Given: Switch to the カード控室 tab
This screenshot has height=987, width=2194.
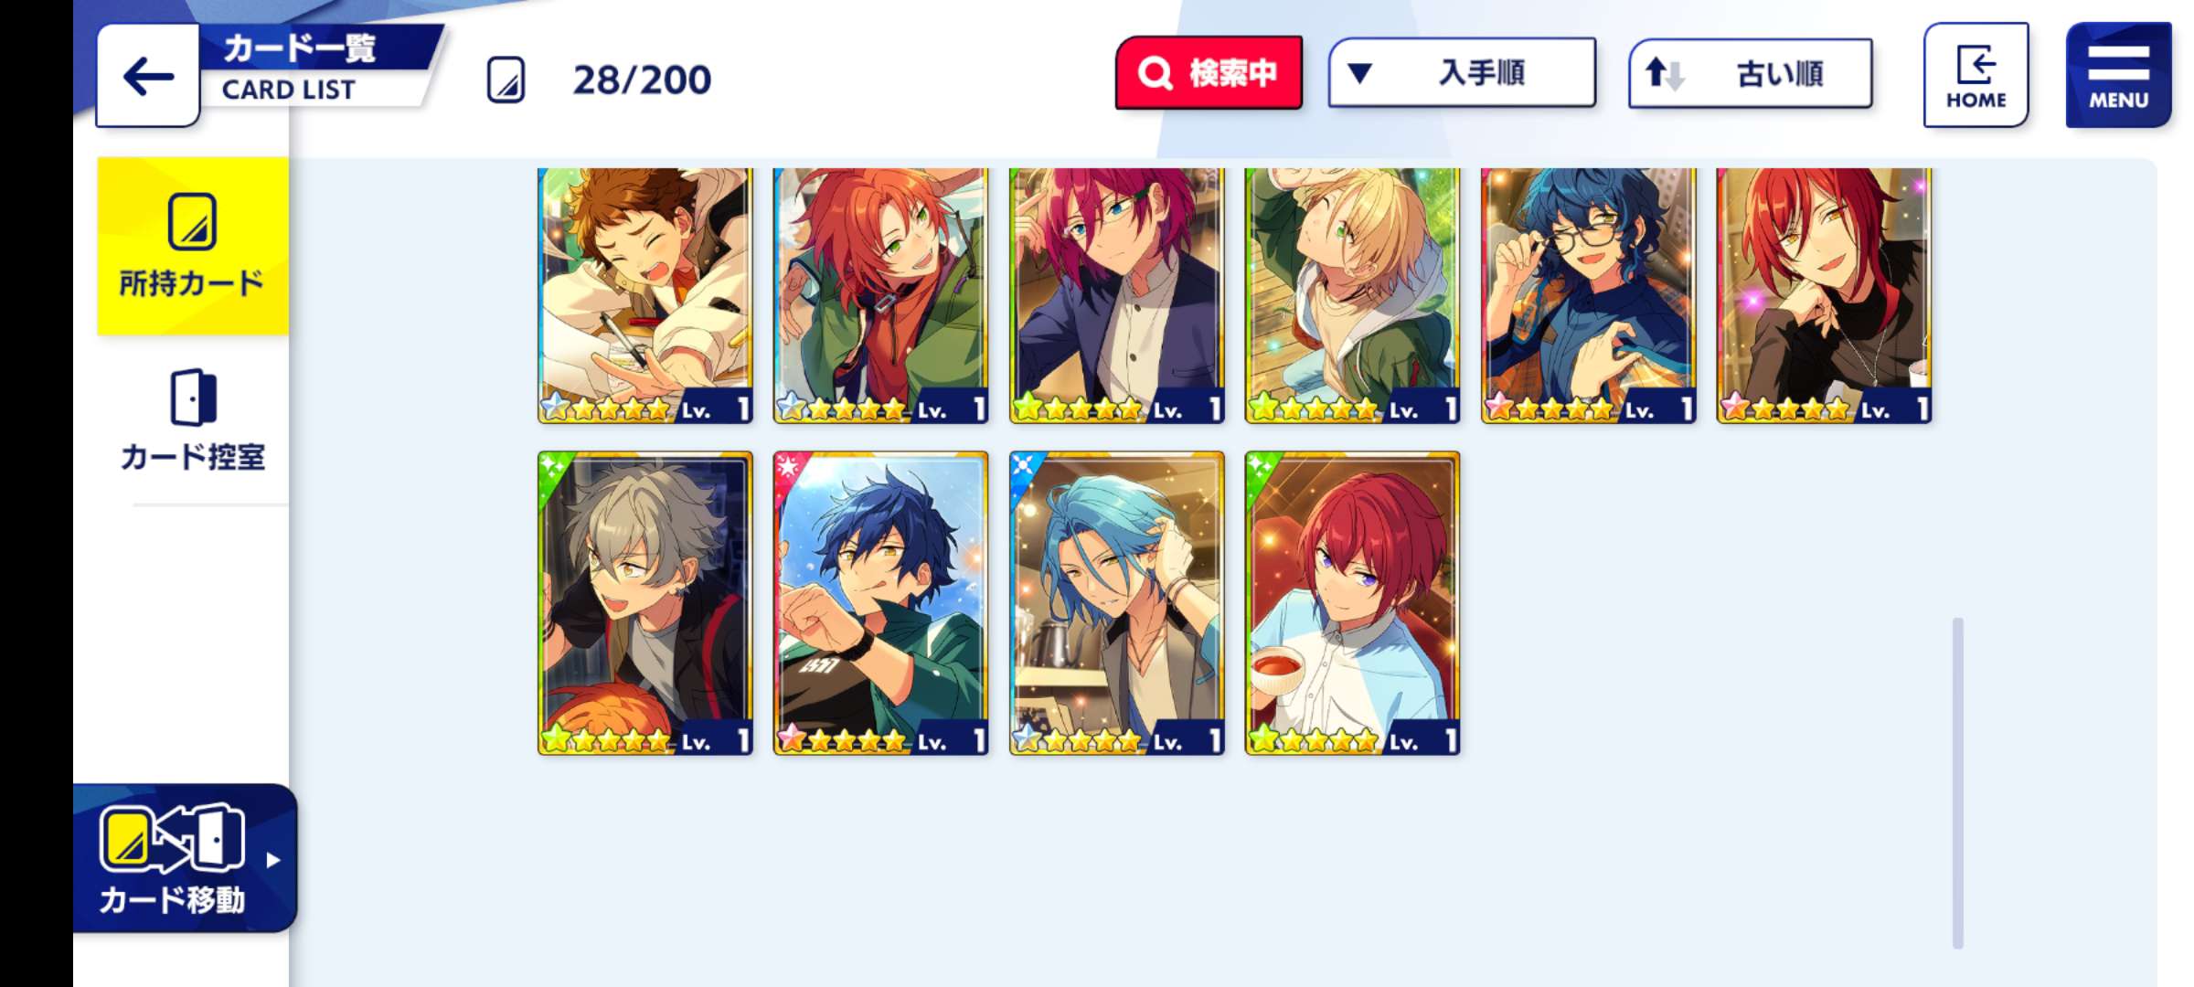Looking at the screenshot, I should (x=193, y=420).
